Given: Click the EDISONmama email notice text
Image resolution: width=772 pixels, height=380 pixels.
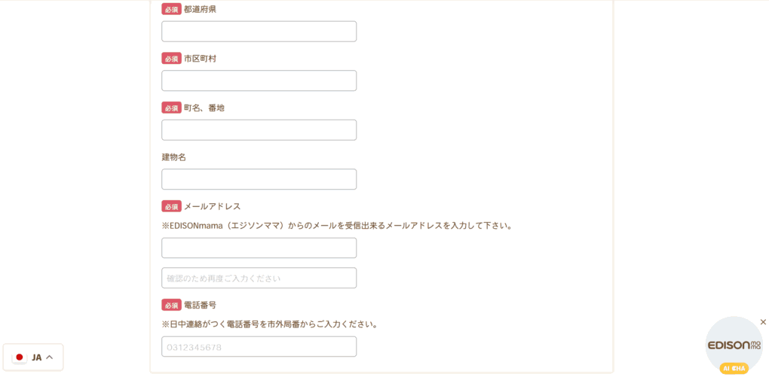Looking at the screenshot, I should (337, 226).
